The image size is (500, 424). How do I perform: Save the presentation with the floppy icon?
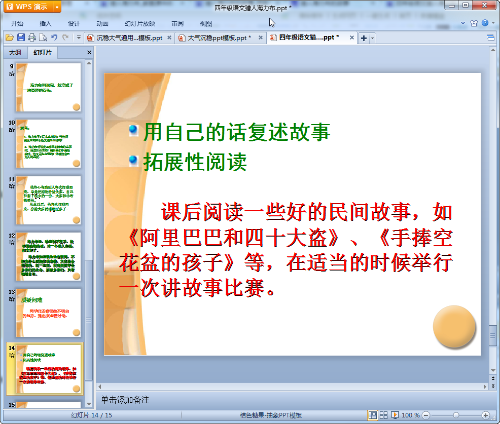(x=21, y=37)
